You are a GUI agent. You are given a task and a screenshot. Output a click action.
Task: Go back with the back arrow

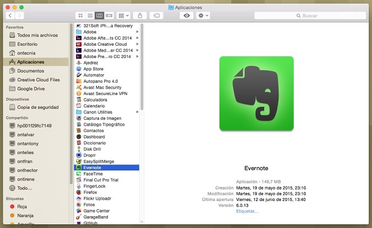tap(10, 16)
